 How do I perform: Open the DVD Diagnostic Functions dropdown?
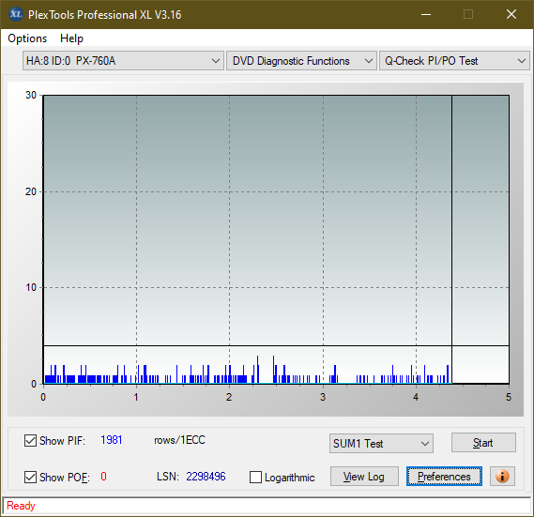pos(301,61)
